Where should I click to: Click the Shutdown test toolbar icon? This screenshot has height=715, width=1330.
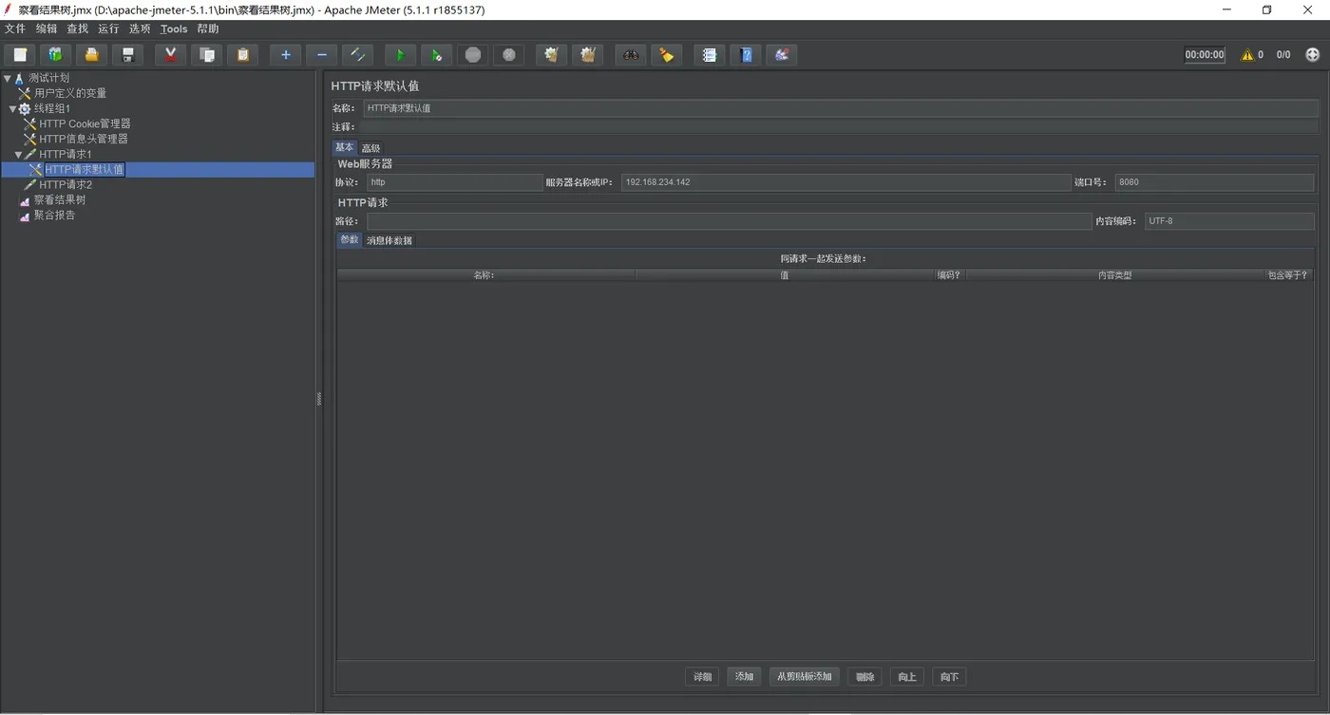508,55
